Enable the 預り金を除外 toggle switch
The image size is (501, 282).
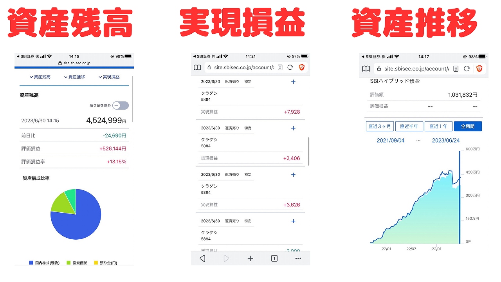(120, 105)
